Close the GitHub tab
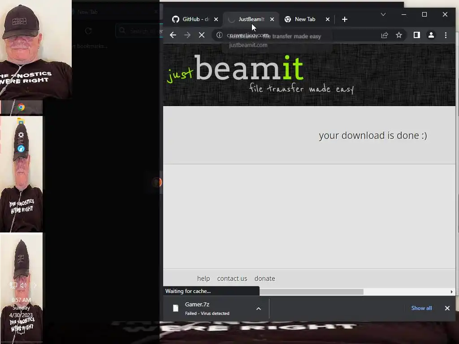Viewport: 459px width, 344px height. pyautogui.click(x=216, y=19)
